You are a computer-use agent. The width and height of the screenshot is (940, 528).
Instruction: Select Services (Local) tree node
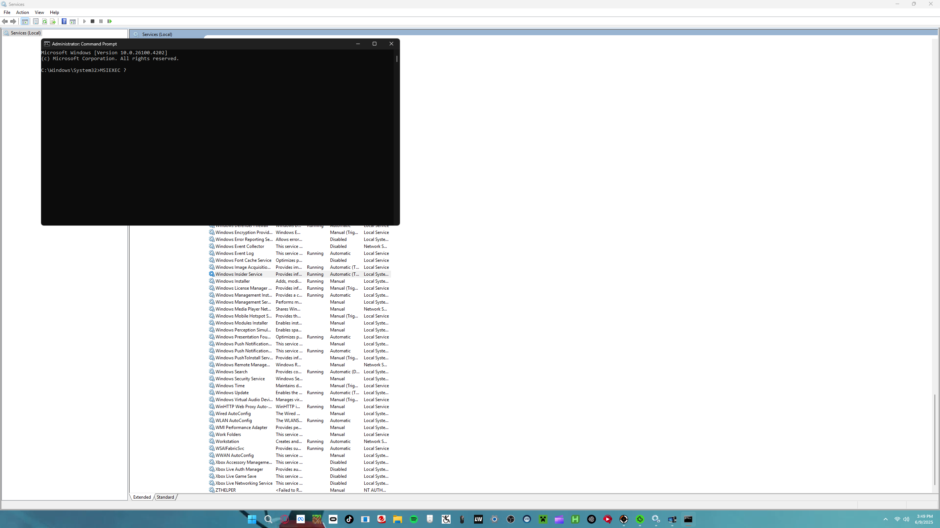[25, 33]
